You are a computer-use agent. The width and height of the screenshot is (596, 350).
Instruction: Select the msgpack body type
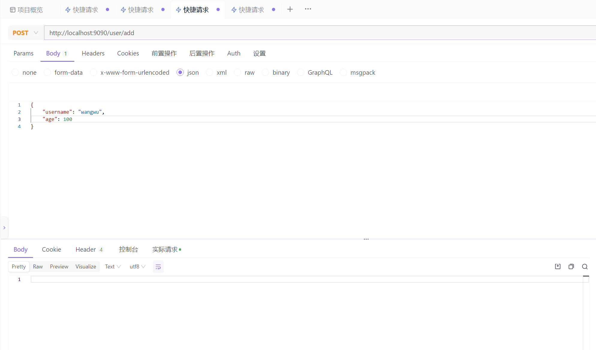(358, 73)
